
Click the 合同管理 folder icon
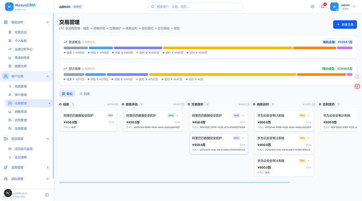[x=10, y=120]
